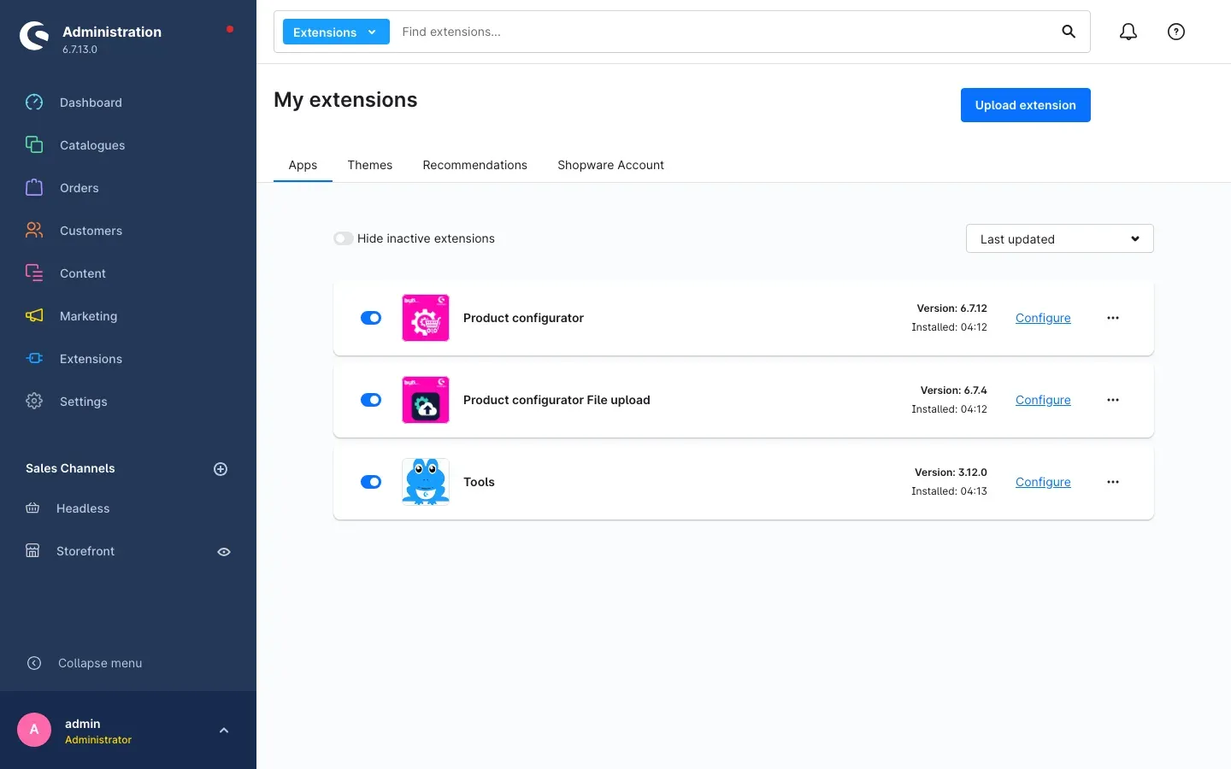Switch to the Themes tab
The height and width of the screenshot is (769, 1231).
(x=370, y=165)
